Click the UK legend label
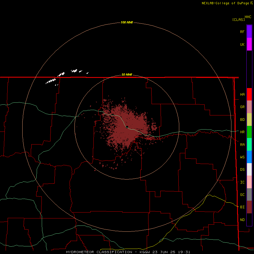The image size is (254, 254). (x=242, y=44)
